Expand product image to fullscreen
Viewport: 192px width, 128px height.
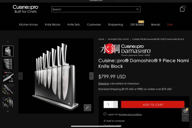87,108
